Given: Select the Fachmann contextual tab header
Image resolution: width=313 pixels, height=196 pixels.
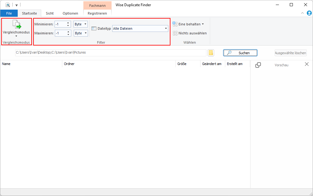Looking at the screenshot, I should [97, 6].
